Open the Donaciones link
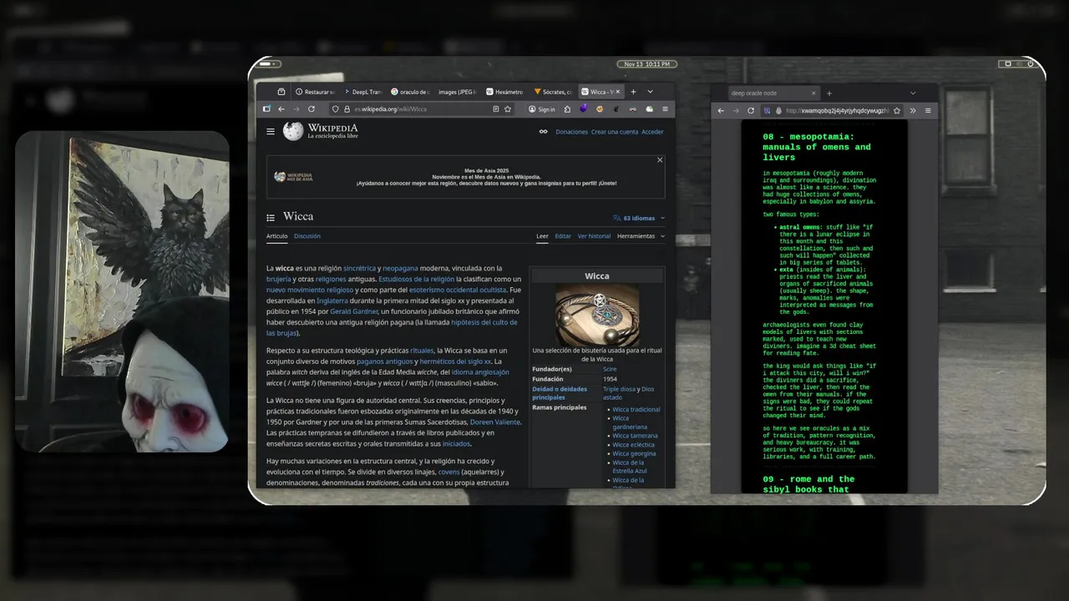Image resolution: width=1069 pixels, height=601 pixels. coord(572,132)
